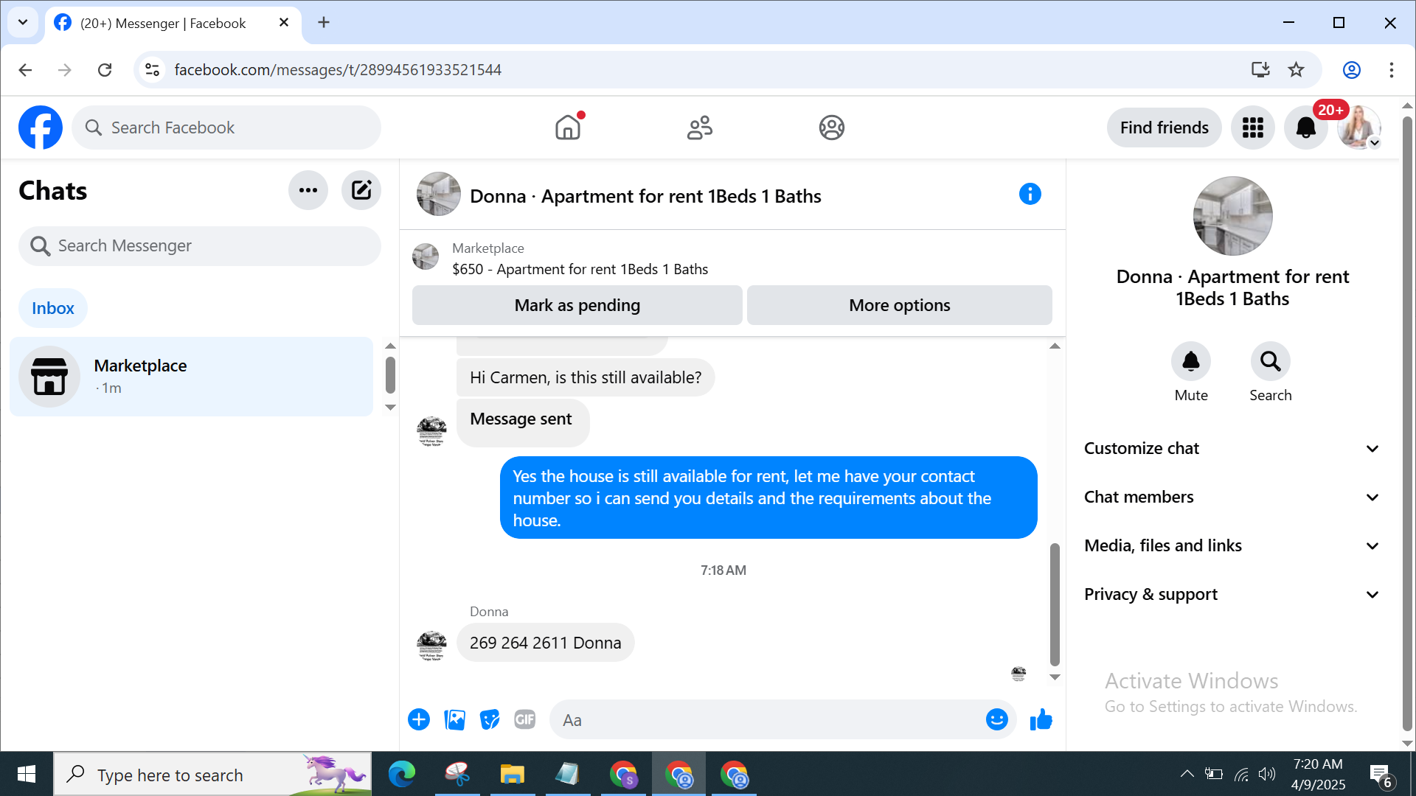Click the address bar URL
Screen dimensions: 1416x796
(338, 70)
